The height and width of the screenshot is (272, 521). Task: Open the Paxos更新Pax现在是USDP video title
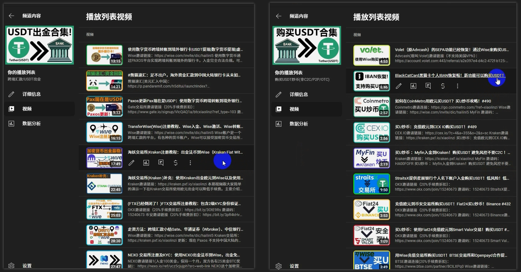185,101
